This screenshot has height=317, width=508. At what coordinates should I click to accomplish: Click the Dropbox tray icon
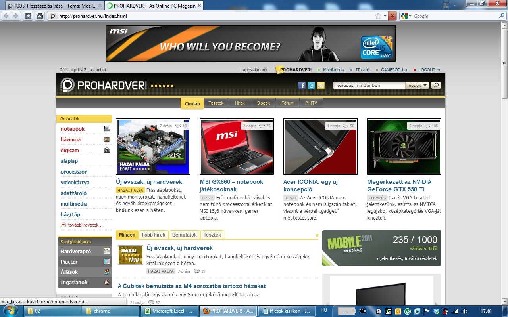tap(436, 311)
